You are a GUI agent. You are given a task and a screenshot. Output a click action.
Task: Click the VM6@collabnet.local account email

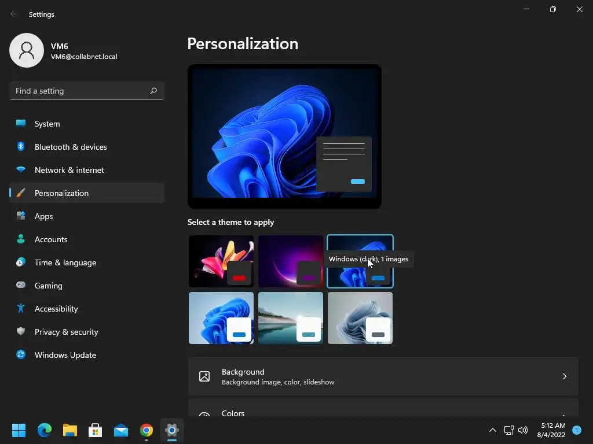(x=84, y=57)
